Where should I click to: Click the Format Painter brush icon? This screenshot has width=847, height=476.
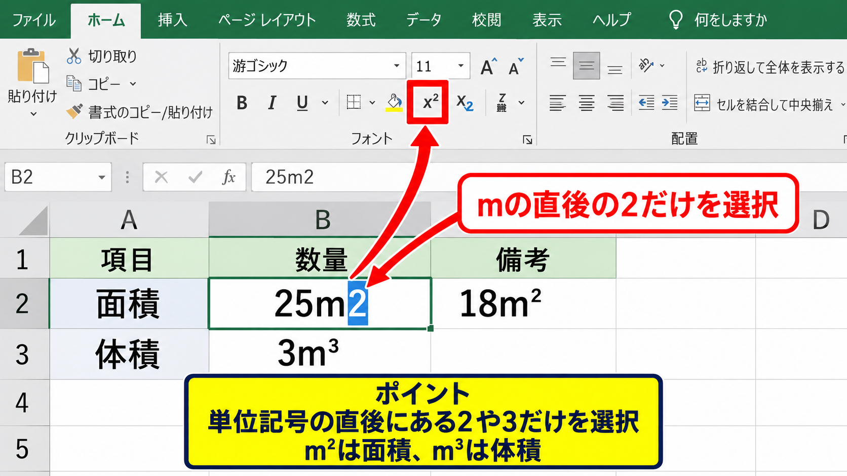point(74,111)
